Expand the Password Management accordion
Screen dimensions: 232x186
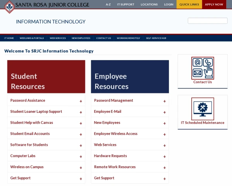pyautogui.click(x=113, y=100)
